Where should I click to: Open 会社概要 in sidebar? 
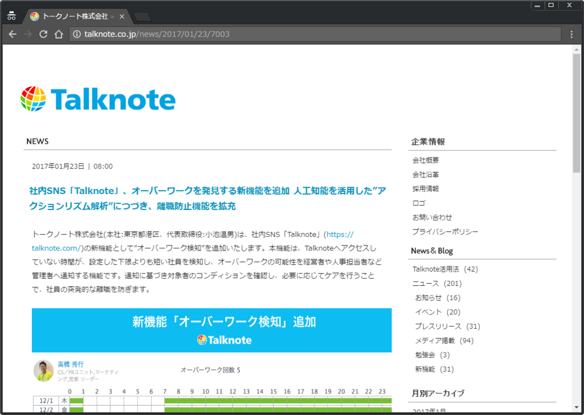(x=425, y=160)
